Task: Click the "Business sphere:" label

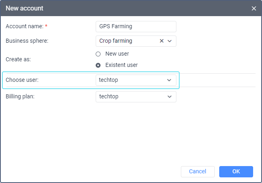Action: click(27, 41)
